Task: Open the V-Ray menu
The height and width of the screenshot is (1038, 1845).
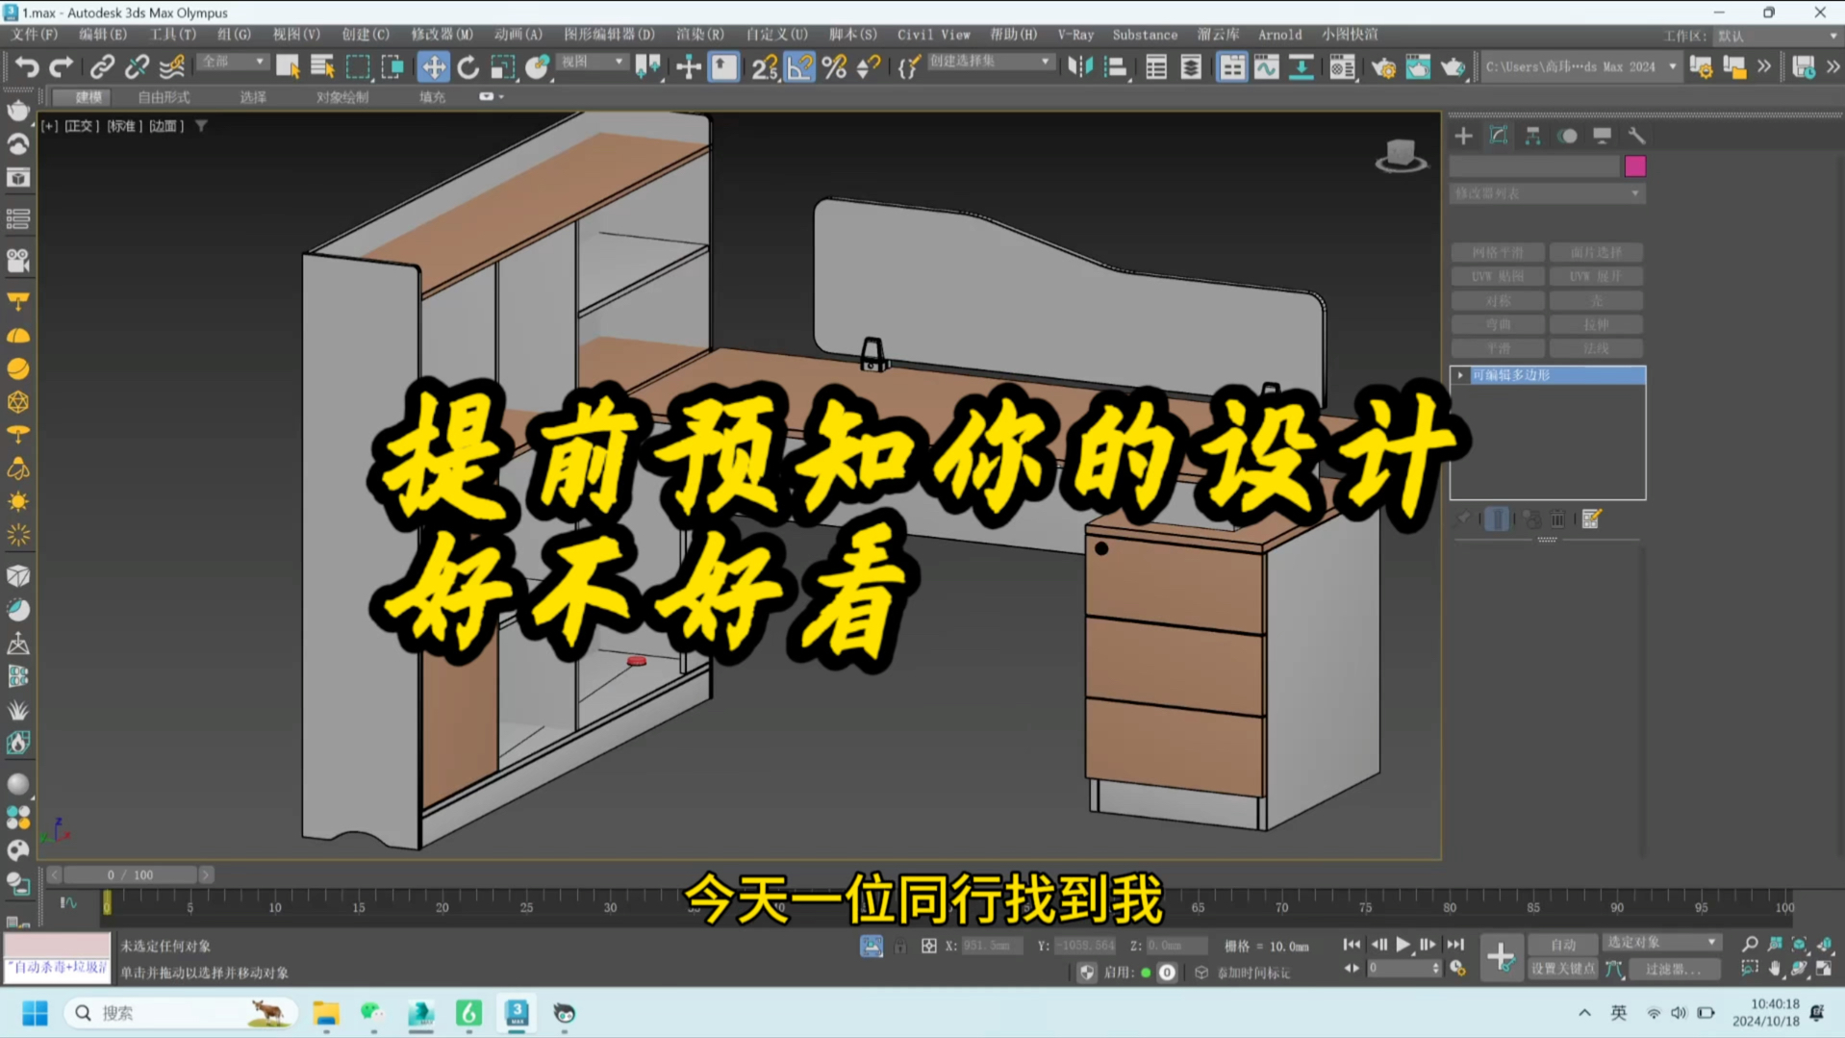Action: click(1075, 35)
